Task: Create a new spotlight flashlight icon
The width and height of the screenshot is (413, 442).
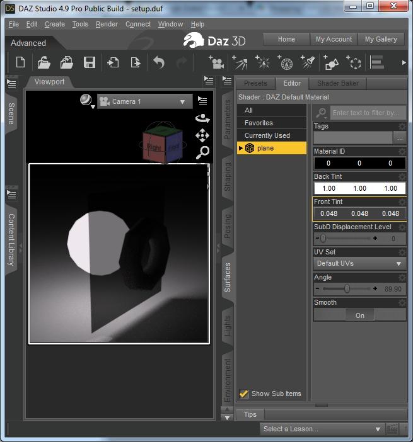Action: coord(308,62)
